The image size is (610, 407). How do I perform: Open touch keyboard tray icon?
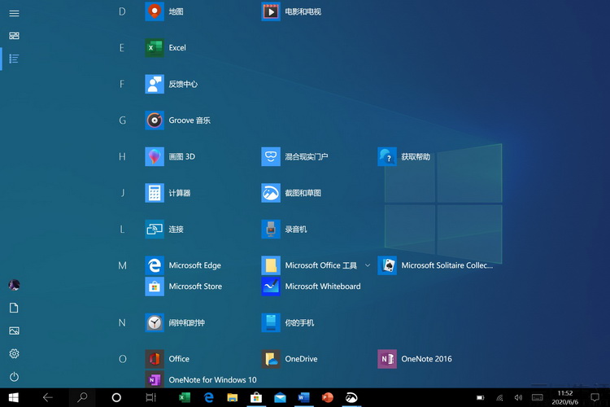pos(538,398)
